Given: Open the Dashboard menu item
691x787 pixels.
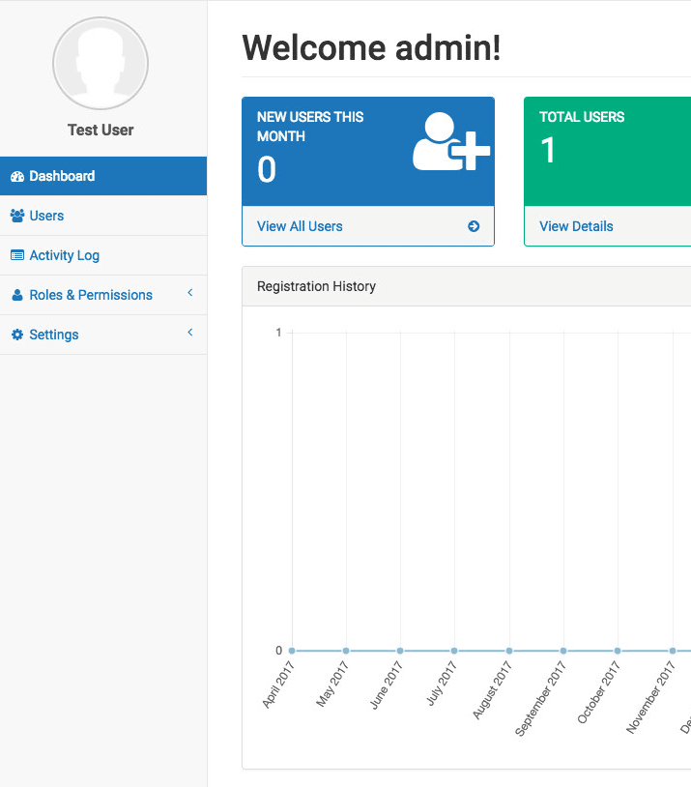Looking at the screenshot, I should pyautogui.click(x=103, y=176).
